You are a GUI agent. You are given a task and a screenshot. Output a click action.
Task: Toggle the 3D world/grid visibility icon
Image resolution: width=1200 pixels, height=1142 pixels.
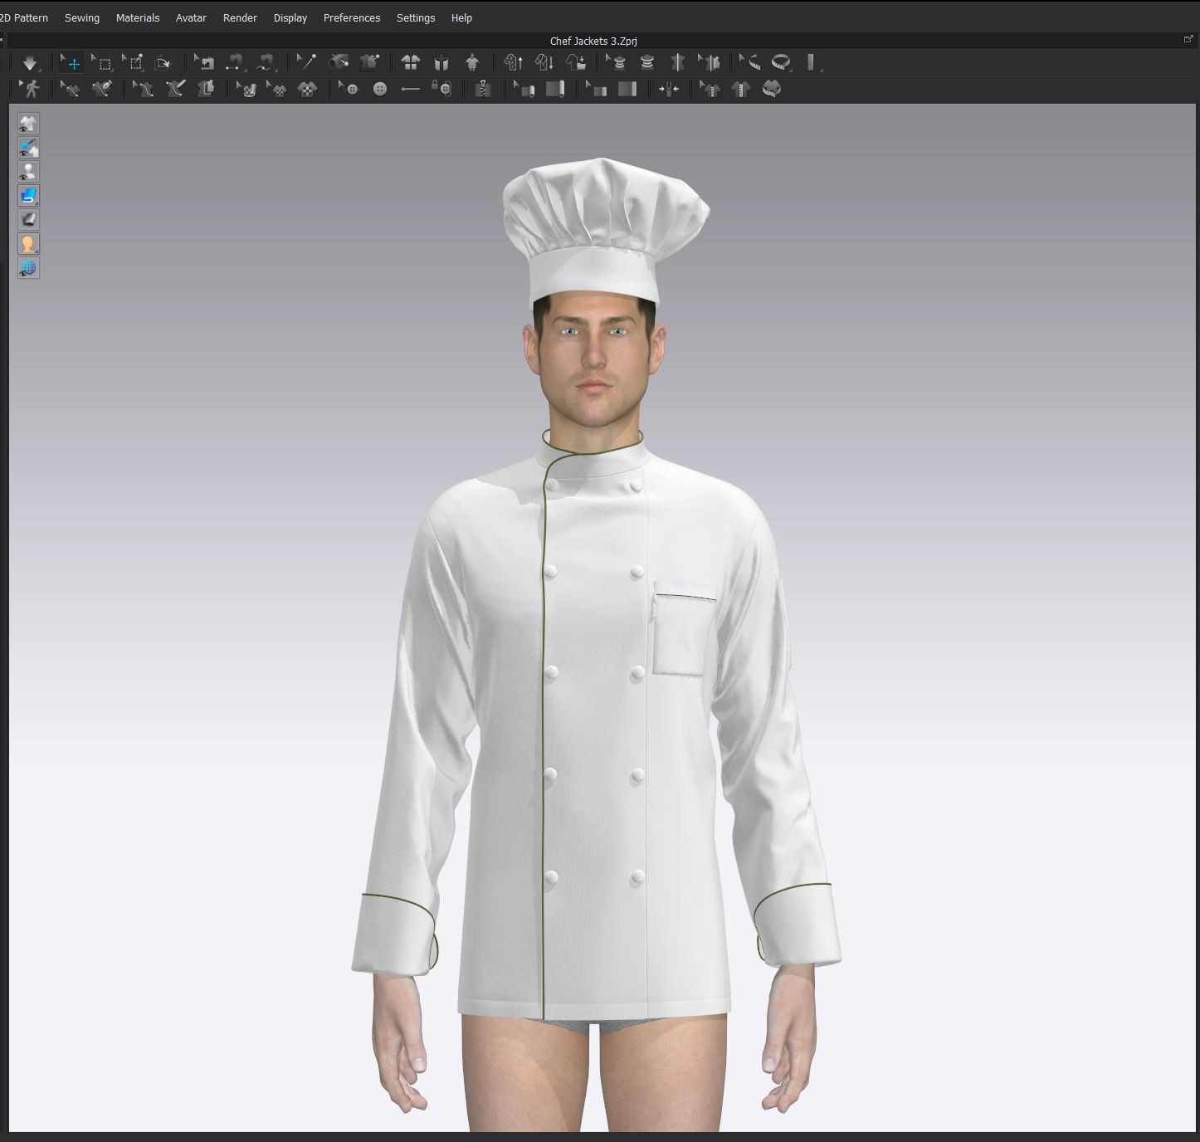point(28,268)
